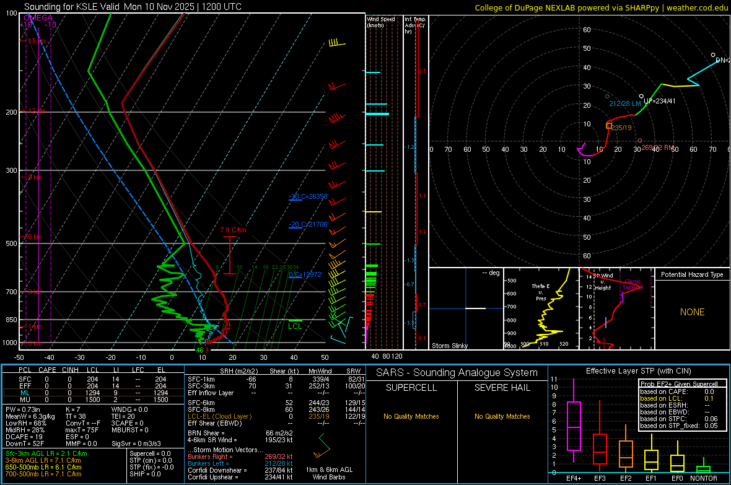The image size is (731, 485).
Task: Click the UP=234/41 hodograph label
Action: [659, 101]
